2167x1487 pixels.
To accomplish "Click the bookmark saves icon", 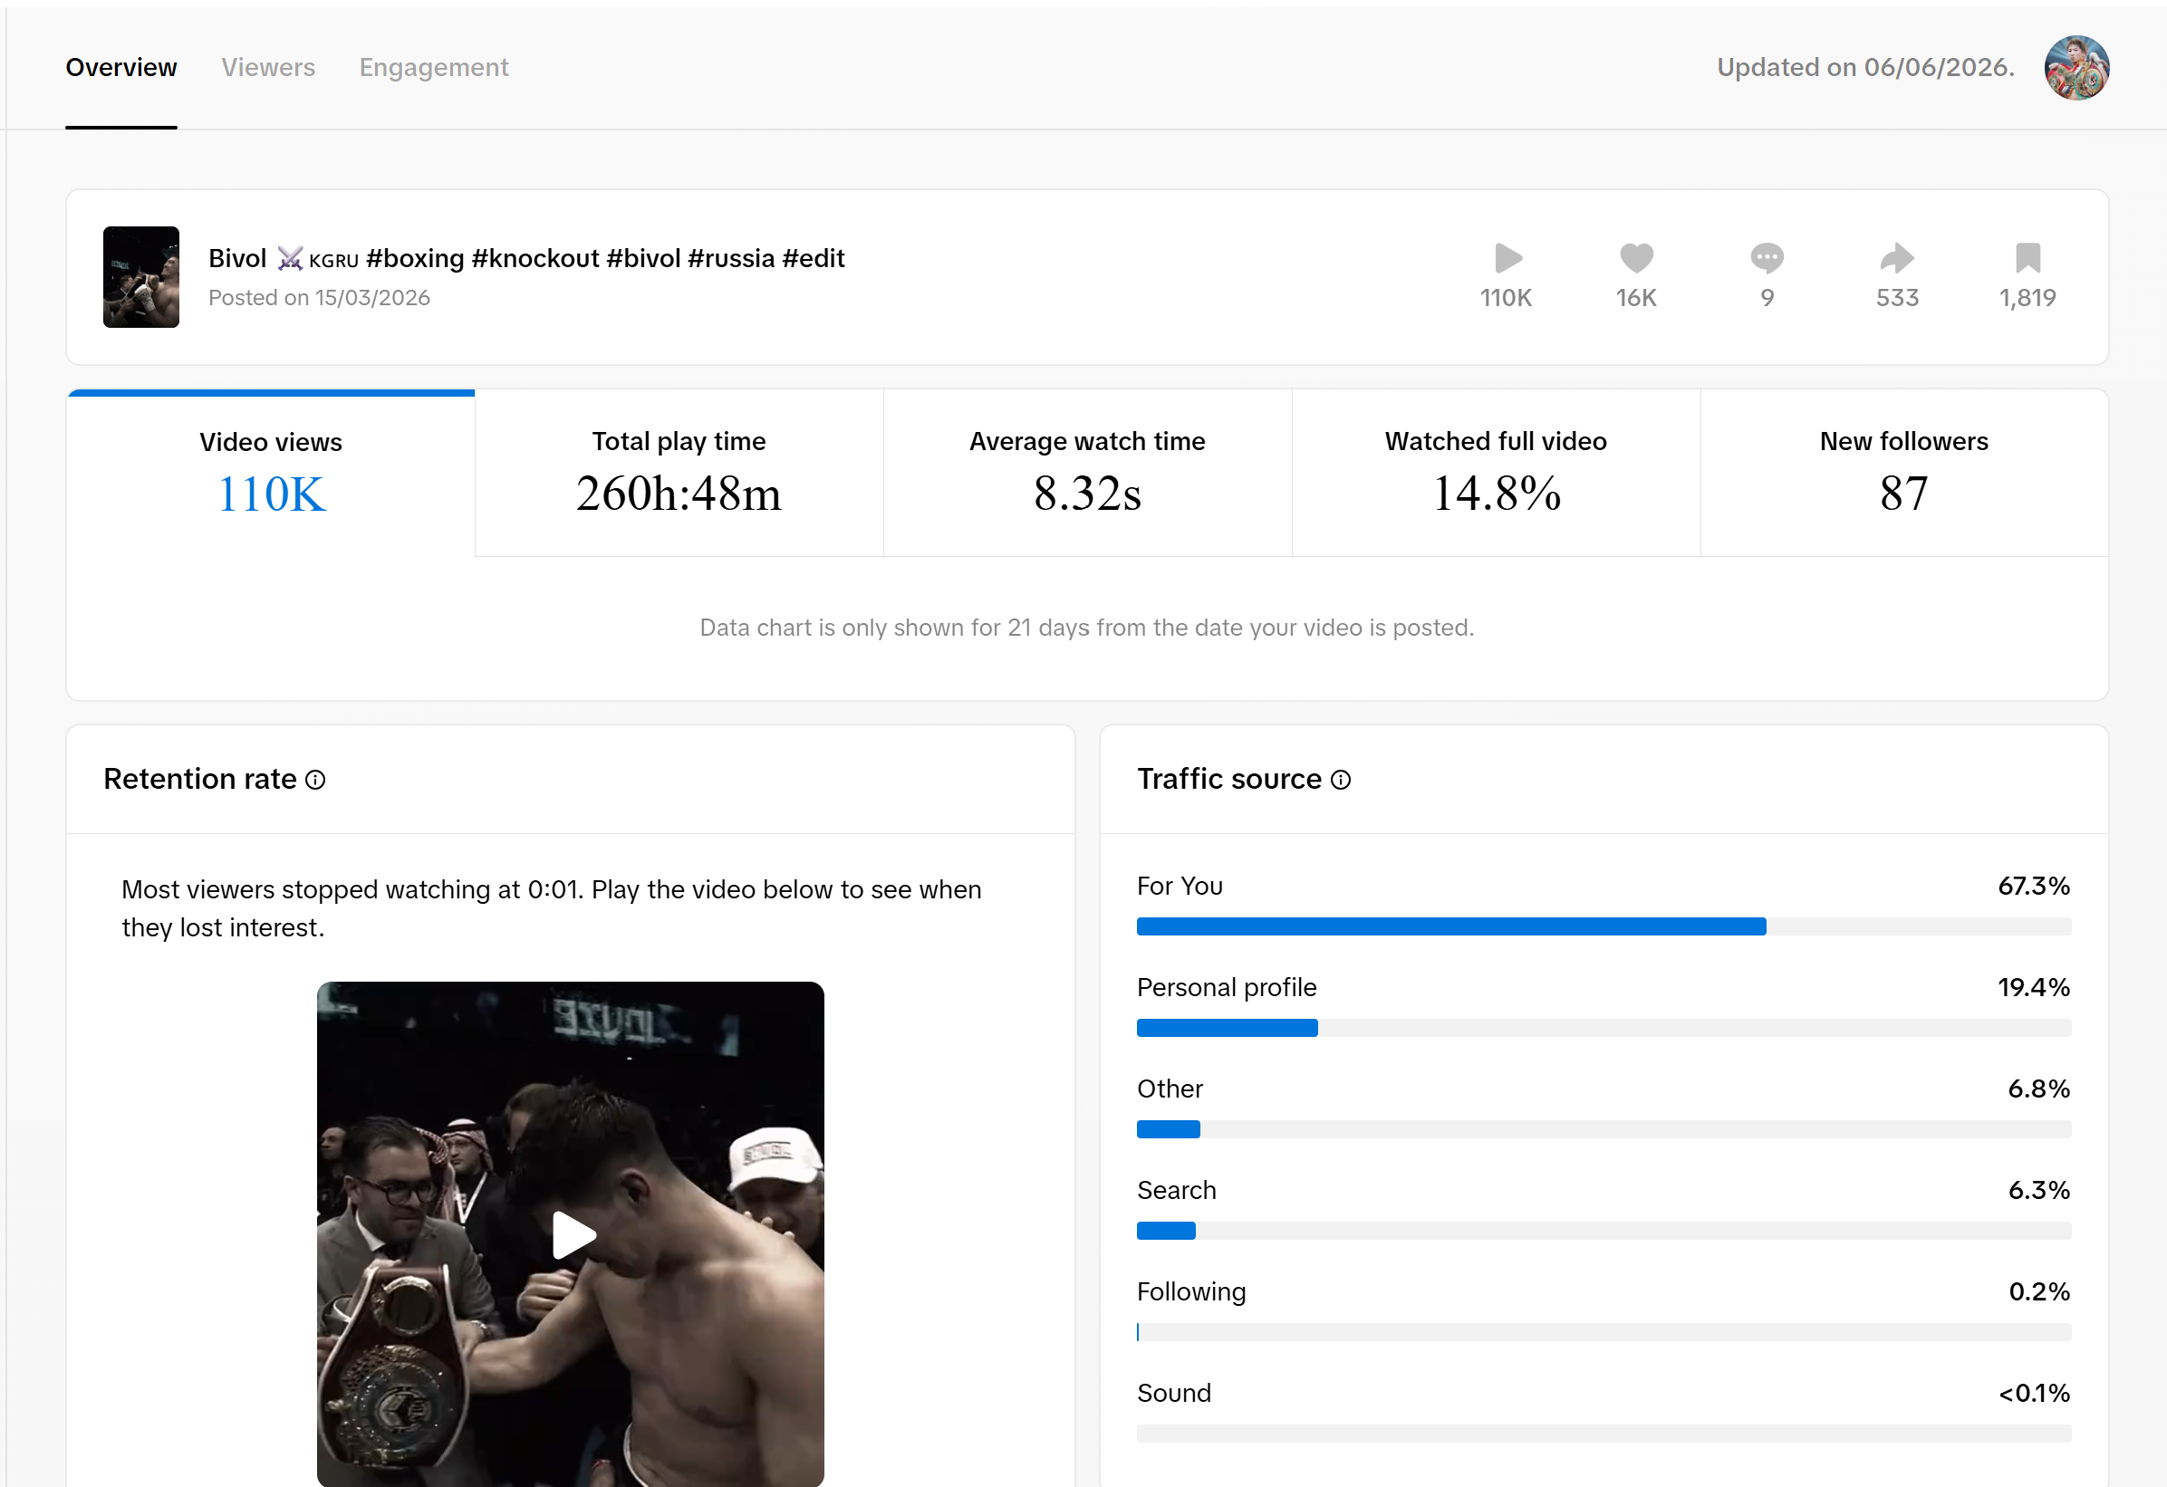I will pyautogui.click(x=2028, y=258).
